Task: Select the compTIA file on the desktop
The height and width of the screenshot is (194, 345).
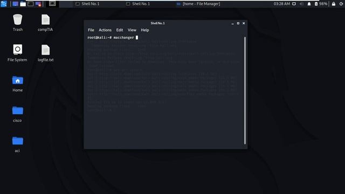Action: pos(45,23)
